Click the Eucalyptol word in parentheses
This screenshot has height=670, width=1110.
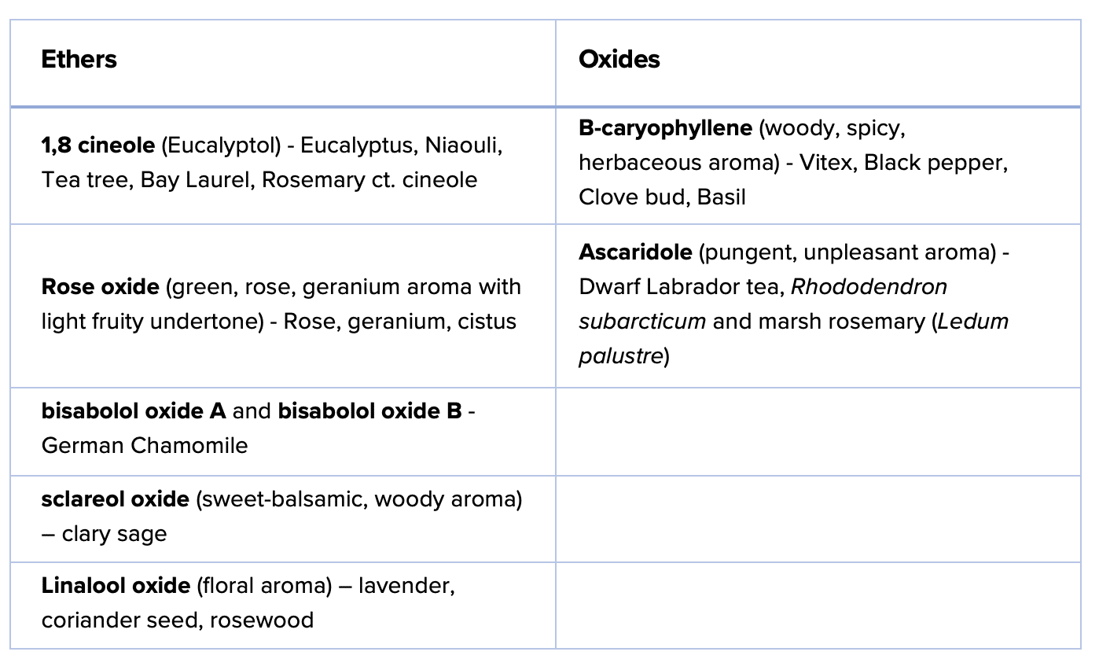pyautogui.click(x=221, y=145)
